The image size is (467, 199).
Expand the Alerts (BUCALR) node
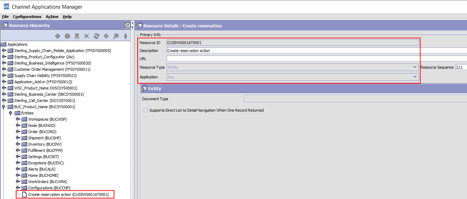coord(18,169)
